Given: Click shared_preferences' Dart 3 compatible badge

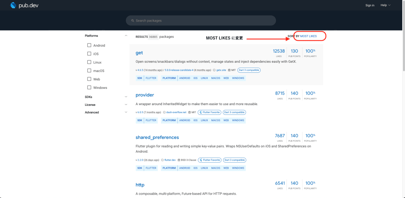Looking at the screenshot, I should tap(235, 160).
